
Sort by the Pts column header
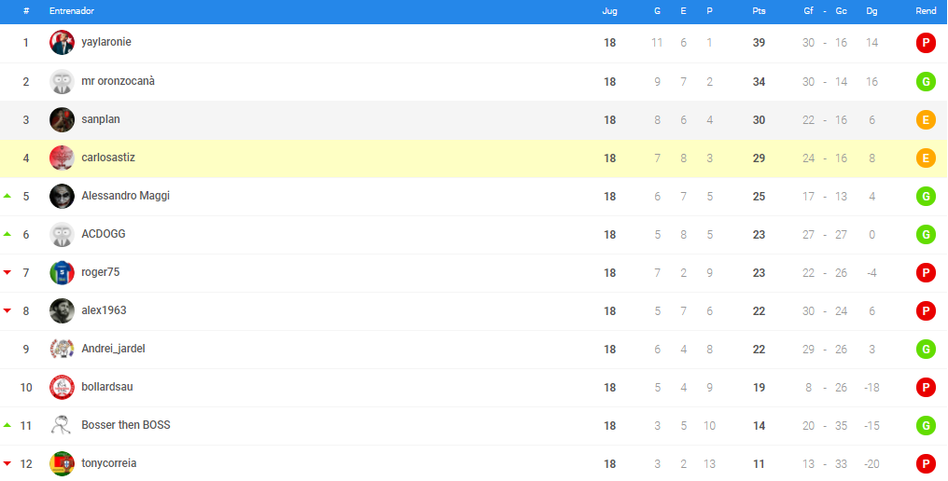(759, 11)
